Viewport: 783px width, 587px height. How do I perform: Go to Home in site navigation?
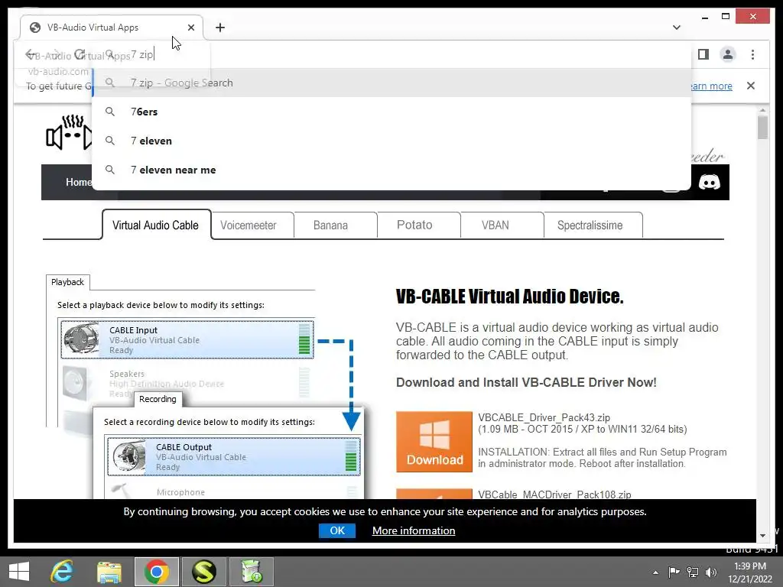click(x=79, y=182)
